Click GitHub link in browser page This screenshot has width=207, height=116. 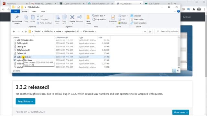click(187, 17)
